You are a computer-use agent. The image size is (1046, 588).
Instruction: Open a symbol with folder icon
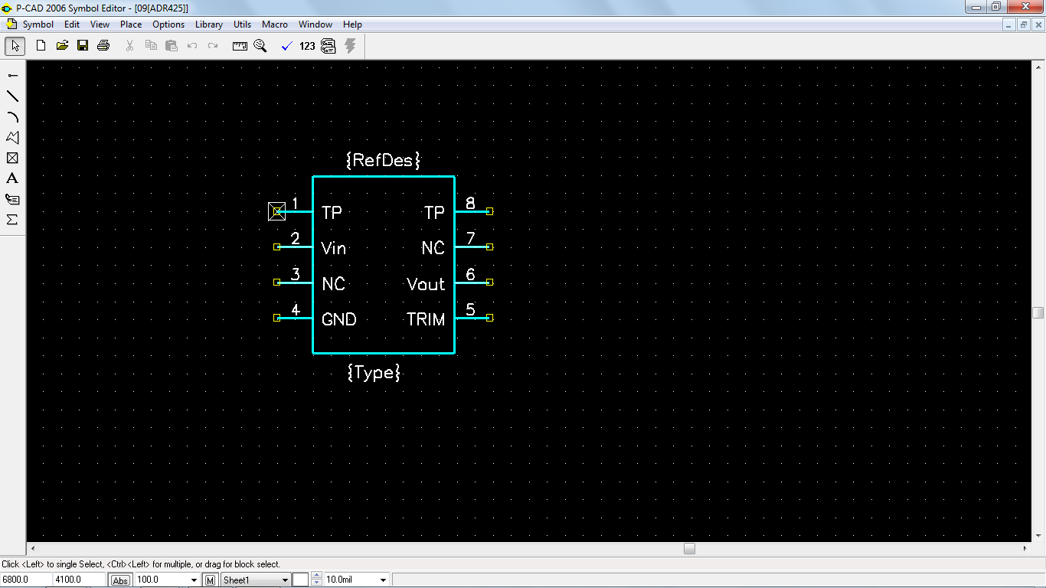[x=62, y=46]
